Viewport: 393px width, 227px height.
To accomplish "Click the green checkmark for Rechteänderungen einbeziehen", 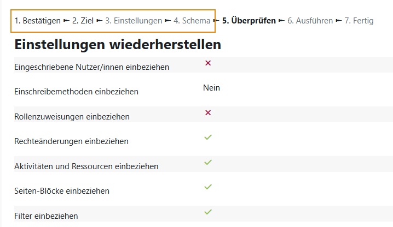I will (x=208, y=138).
